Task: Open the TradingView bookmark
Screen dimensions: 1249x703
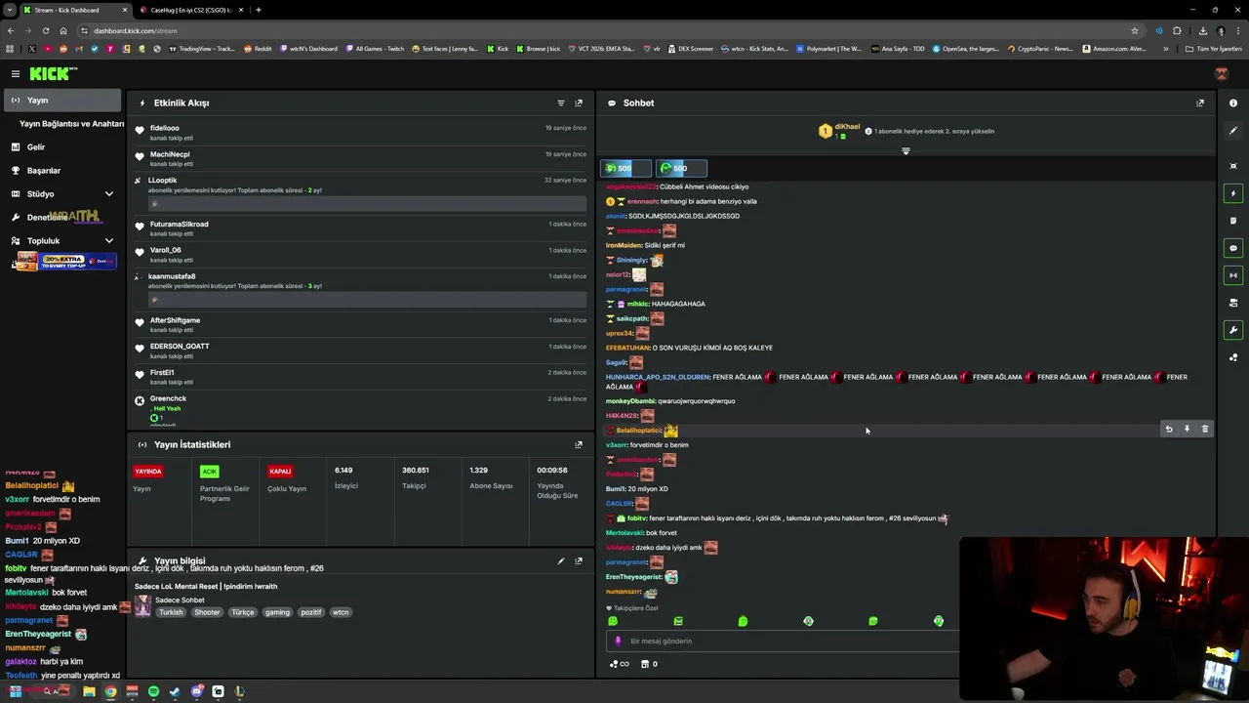Action: 203,48
